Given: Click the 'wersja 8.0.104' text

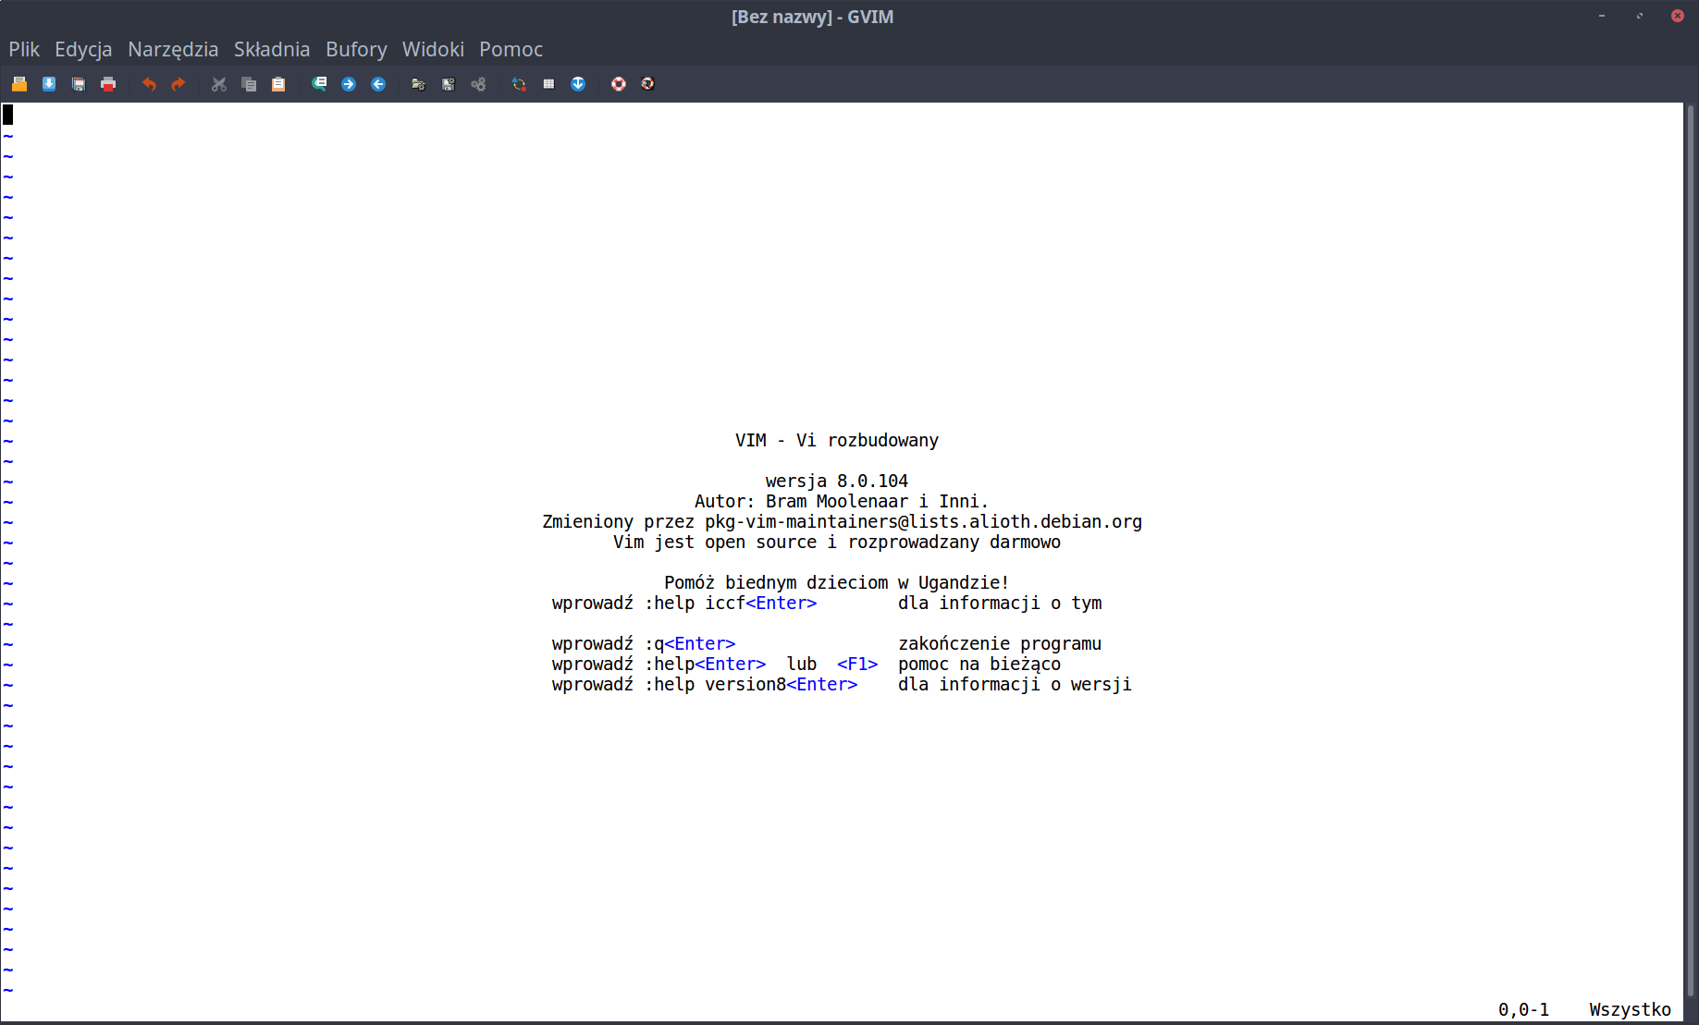Looking at the screenshot, I should [x=837, y=481].
